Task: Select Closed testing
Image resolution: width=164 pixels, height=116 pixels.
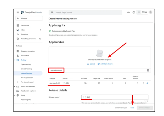Action: point(26,69)
